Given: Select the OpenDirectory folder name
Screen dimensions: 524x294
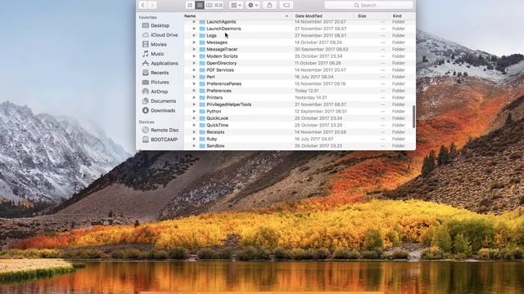Looking at the screenshot, I should click(222, 63).
